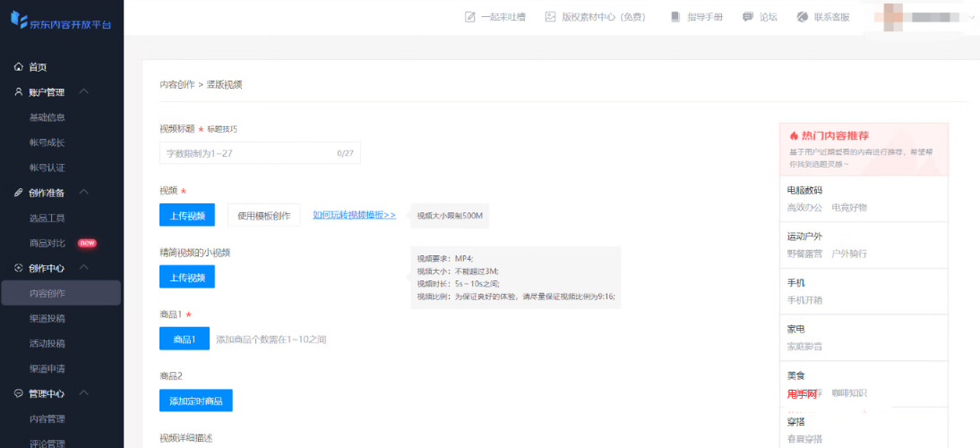Screen dimensions: 980x448
Task: Click the 指导手册 book icon
Action: tap(675, 17)
